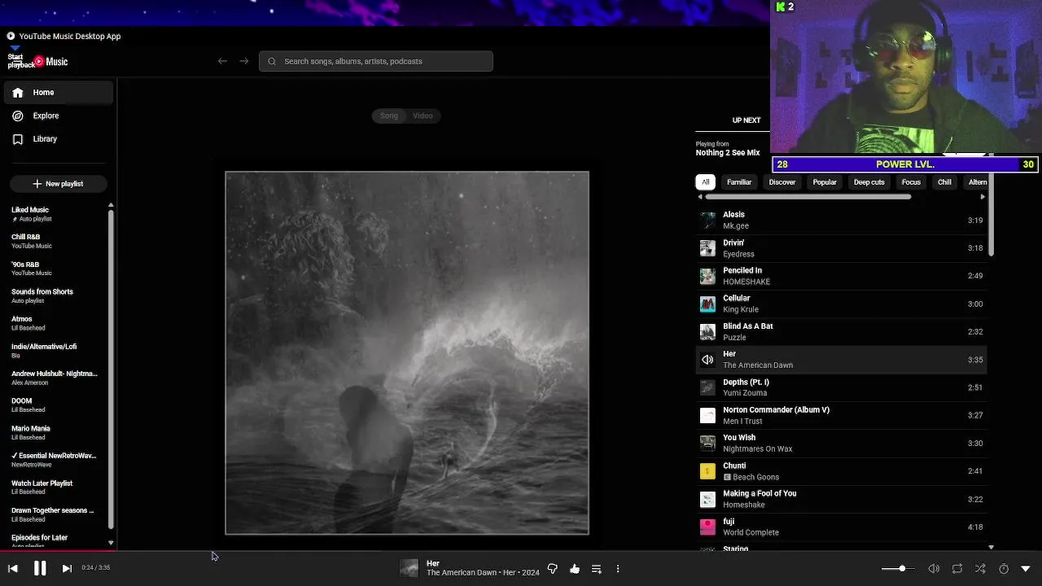Click the yellow Chunti thumbnail
The width and height of the screenshot is (1042, 586).
click(707, 471)
